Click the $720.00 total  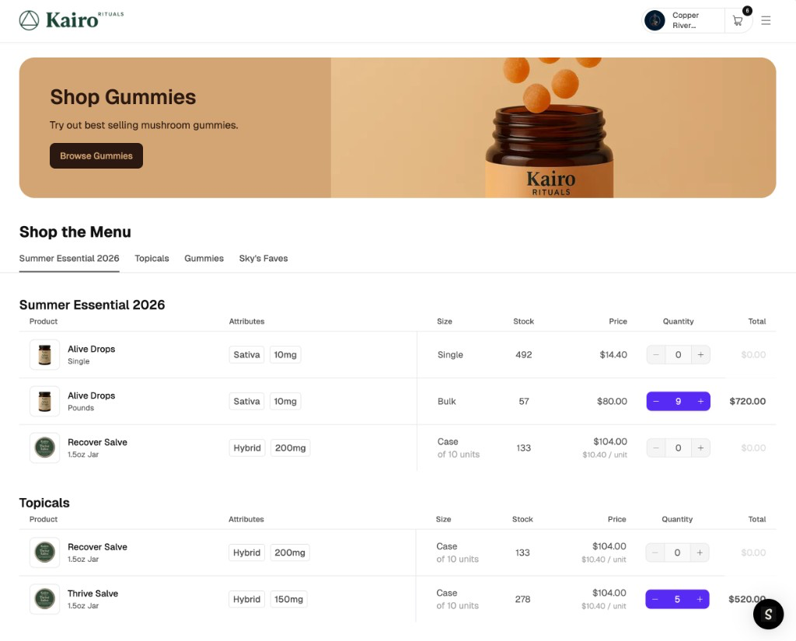pos(747,402)
